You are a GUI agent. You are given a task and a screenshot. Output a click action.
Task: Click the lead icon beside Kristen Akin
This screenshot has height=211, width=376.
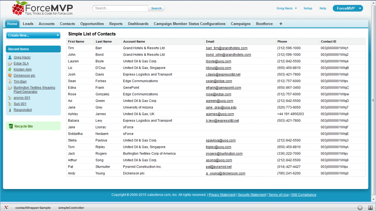point(10,69)
